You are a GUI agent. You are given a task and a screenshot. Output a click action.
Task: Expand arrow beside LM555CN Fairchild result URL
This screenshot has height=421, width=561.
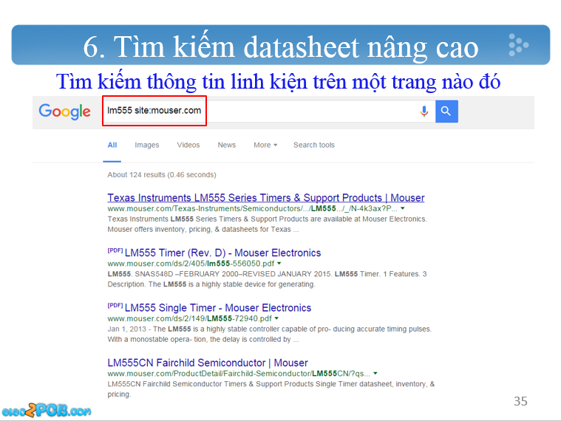375,374
